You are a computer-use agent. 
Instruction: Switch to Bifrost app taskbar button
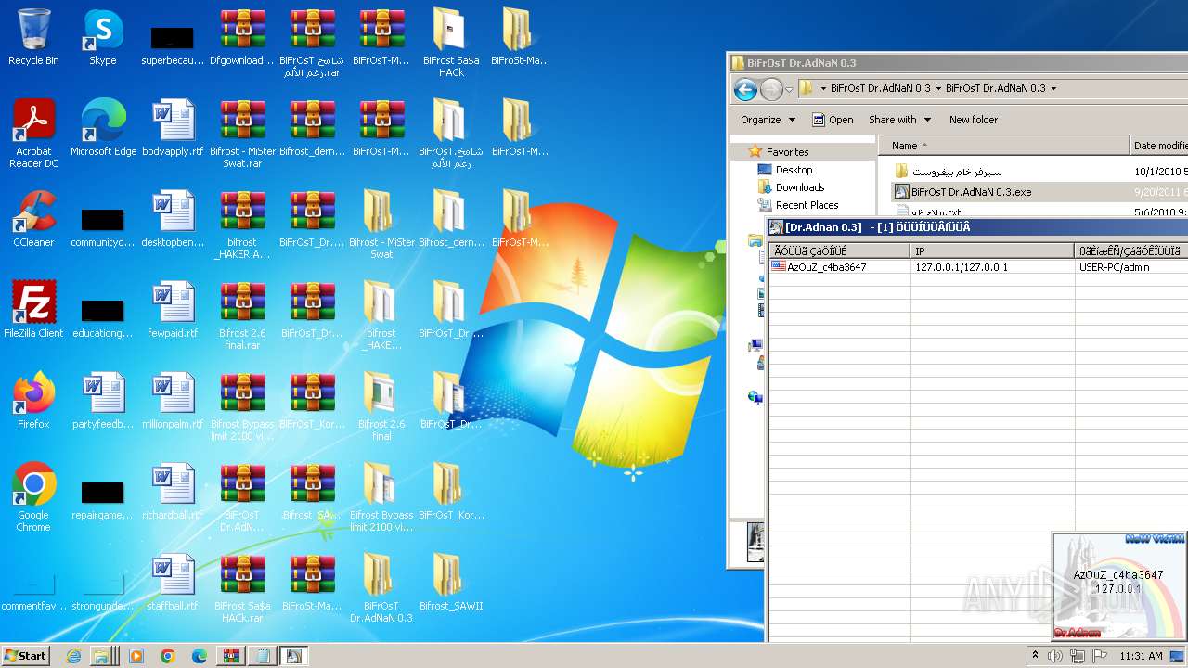coord(293,656)
